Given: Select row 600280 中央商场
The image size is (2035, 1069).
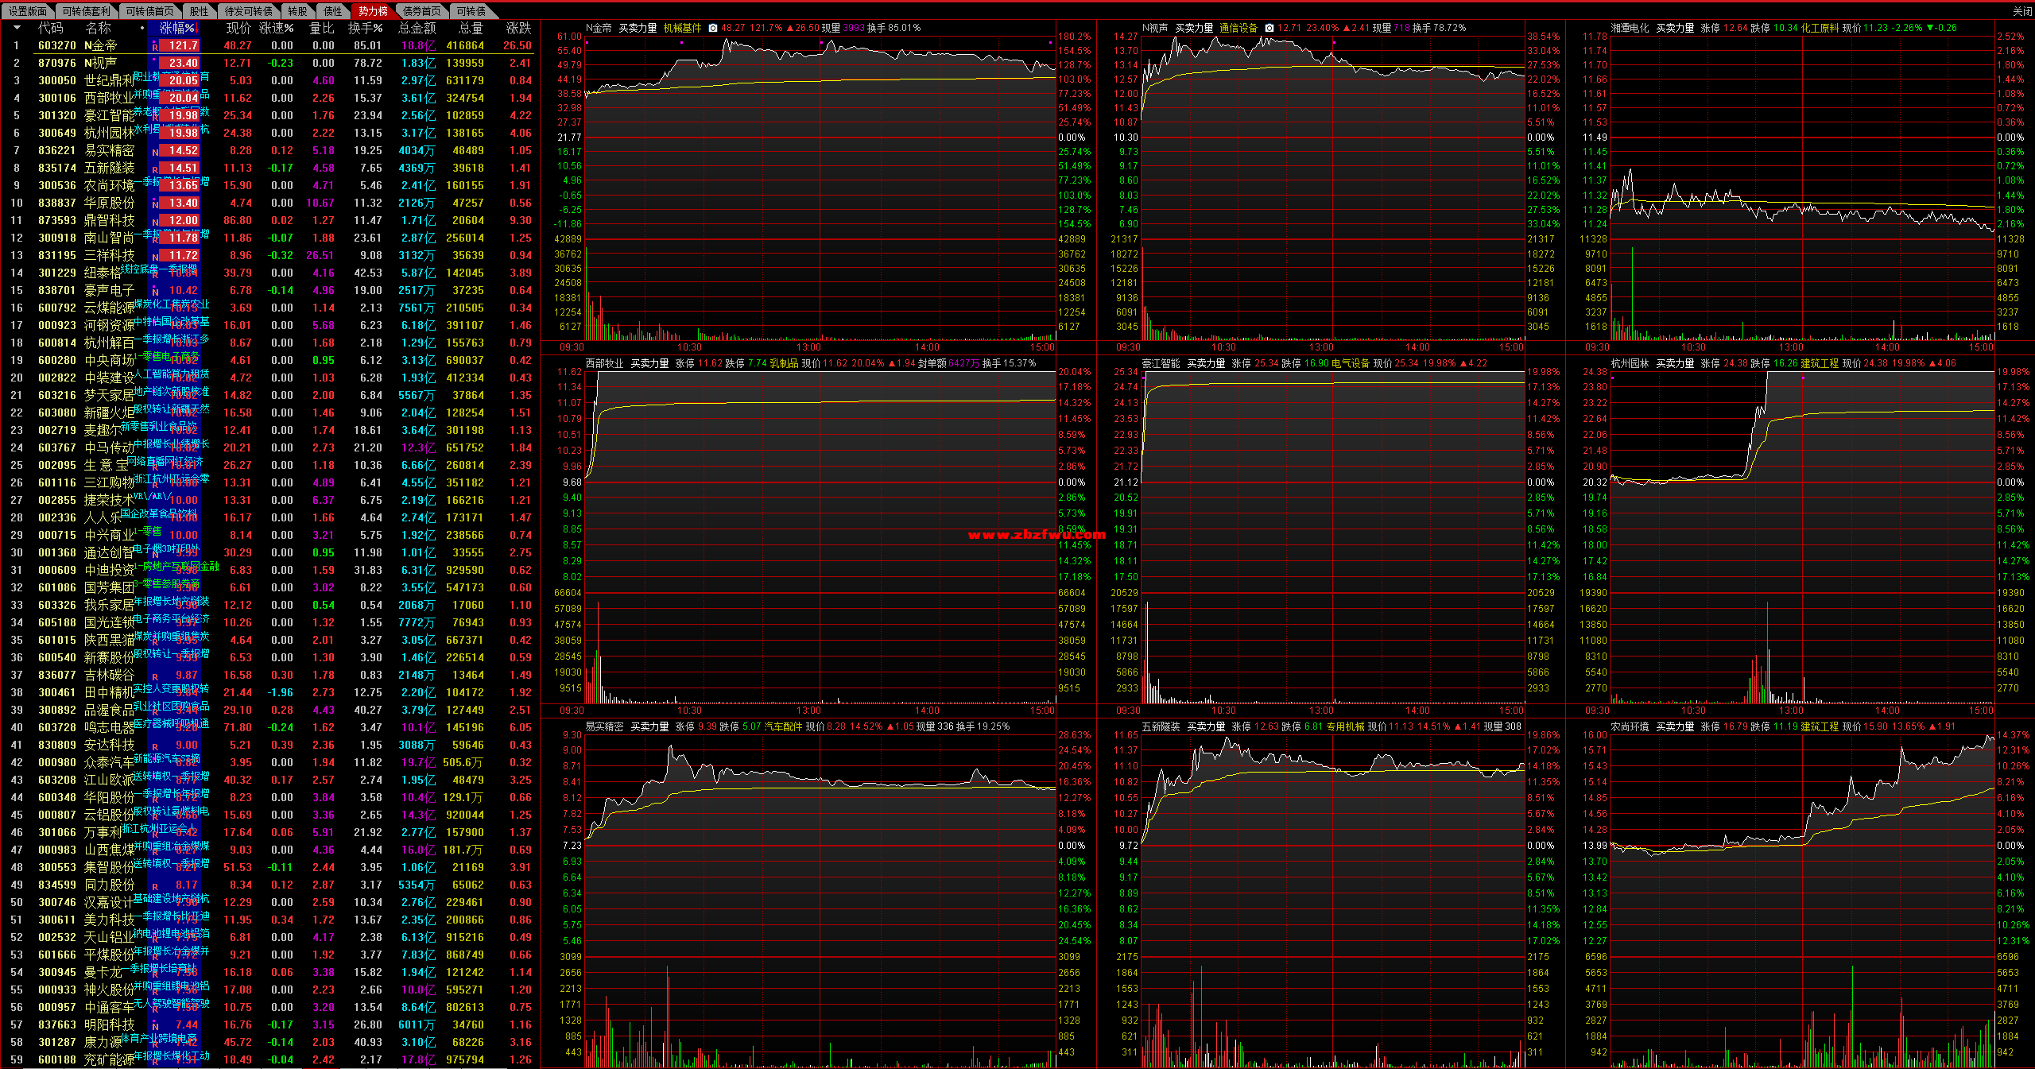Looking at the screenshot, I should tap(270, 360).
